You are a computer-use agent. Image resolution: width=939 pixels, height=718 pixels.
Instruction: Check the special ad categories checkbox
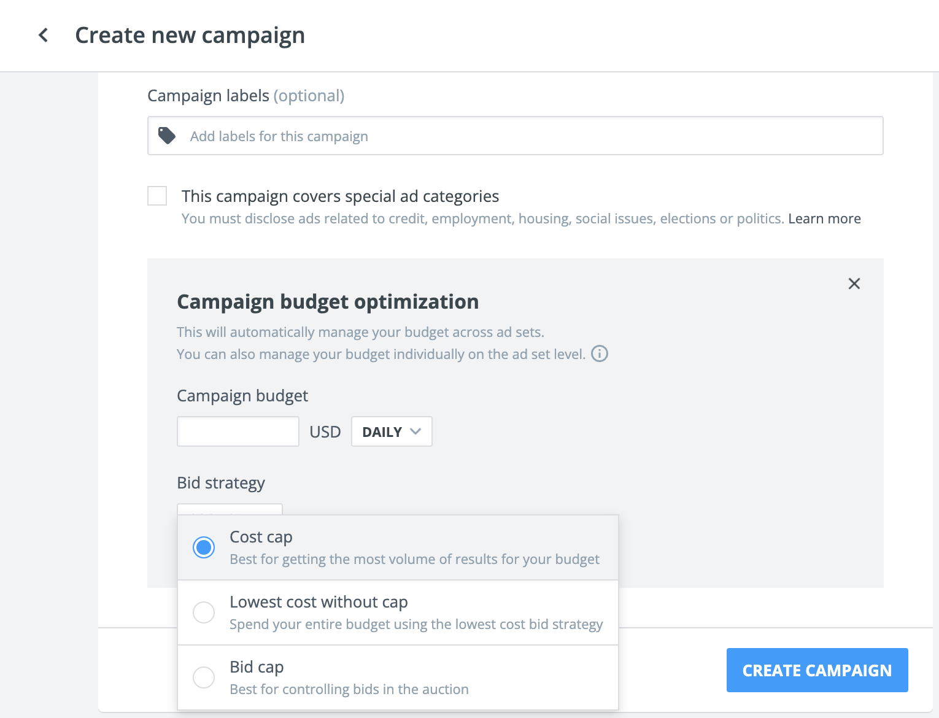coord(157,196)
